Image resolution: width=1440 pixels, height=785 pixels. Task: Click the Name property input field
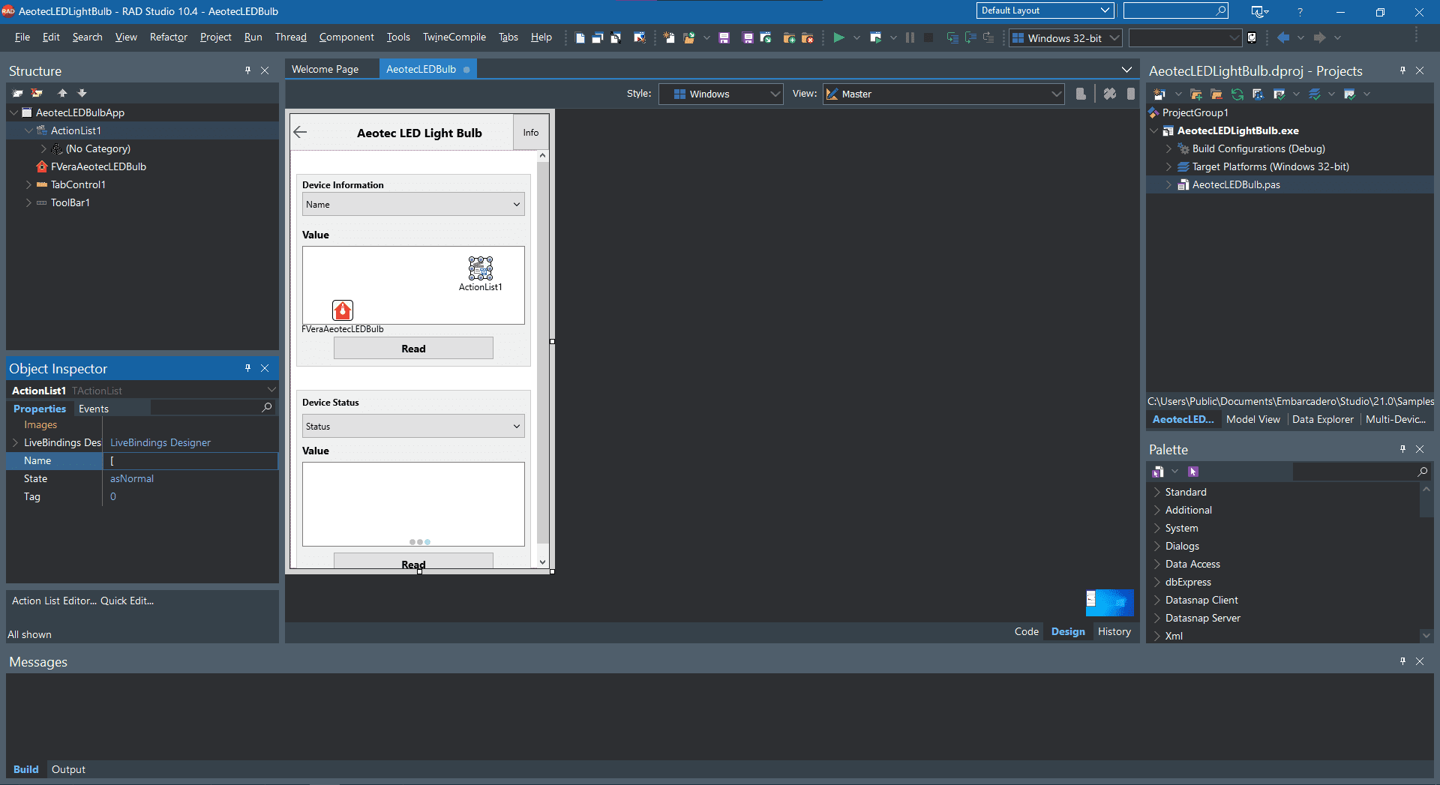[x=190, y=461]
